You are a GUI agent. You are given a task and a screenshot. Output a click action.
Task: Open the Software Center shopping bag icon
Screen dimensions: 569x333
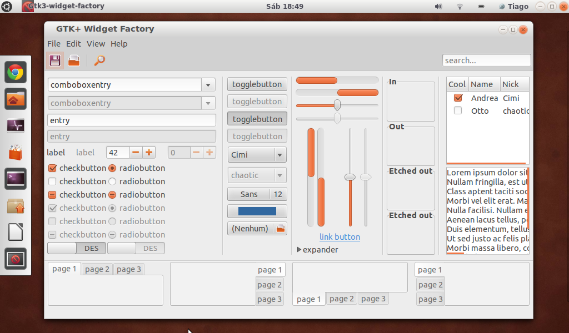pyautogui.click(x=15, y=152)
